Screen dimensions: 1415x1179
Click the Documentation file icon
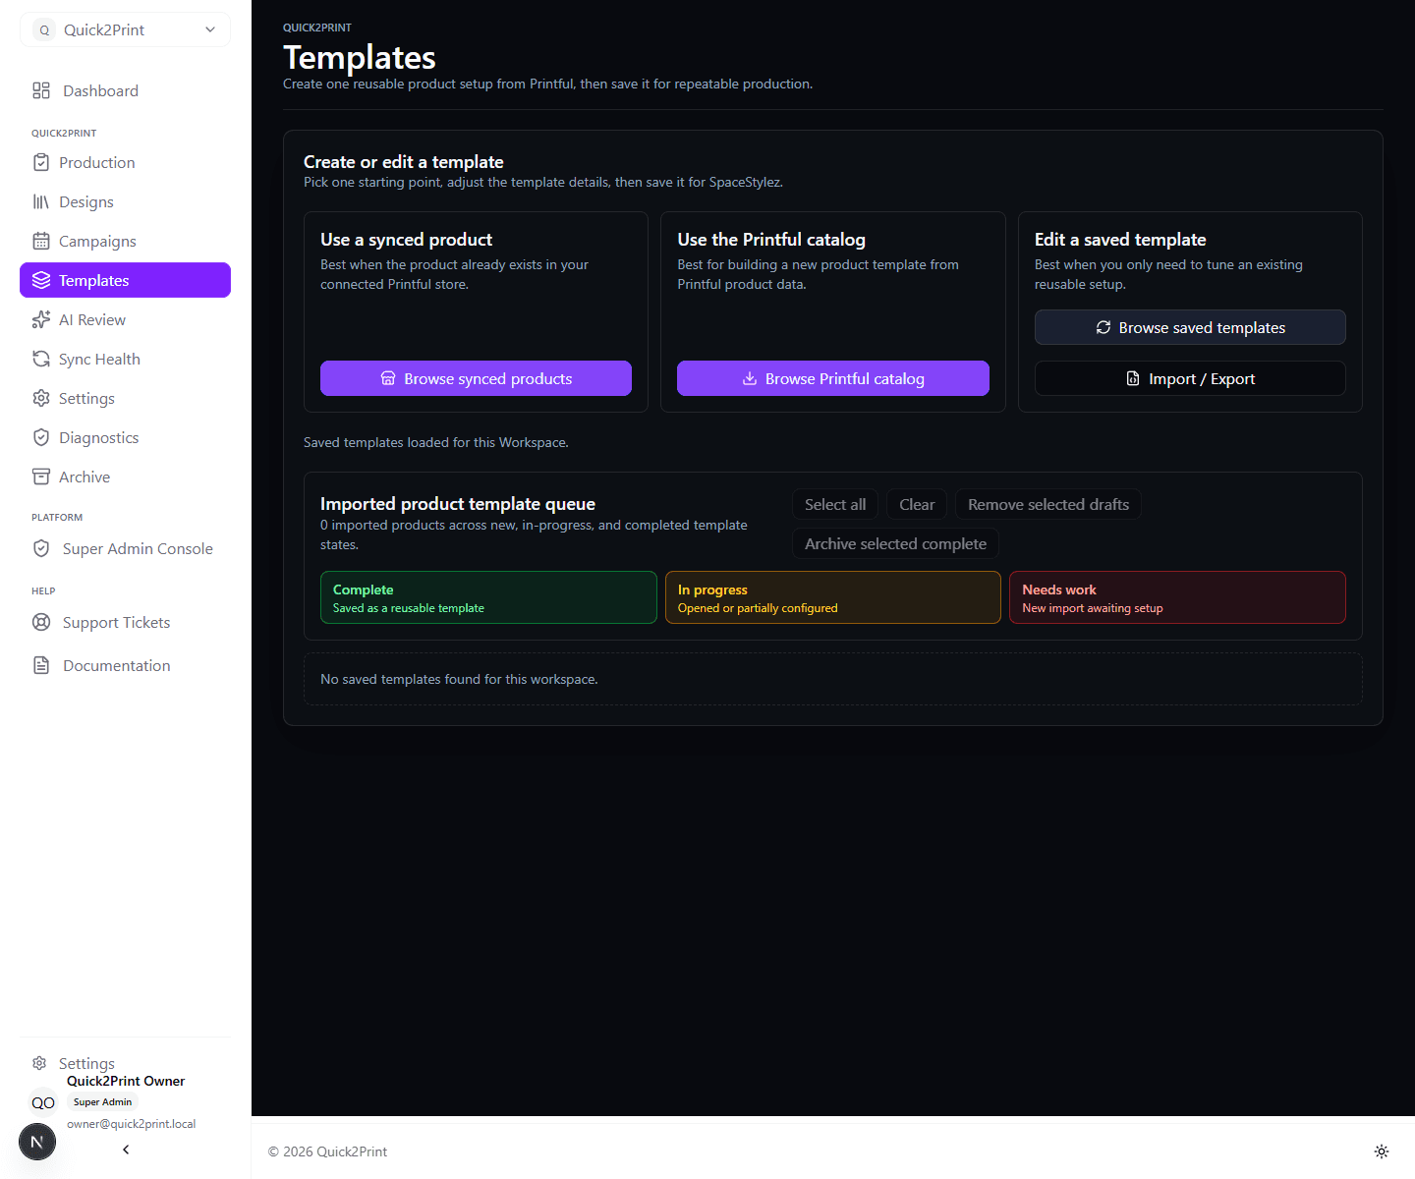[41, 665]
